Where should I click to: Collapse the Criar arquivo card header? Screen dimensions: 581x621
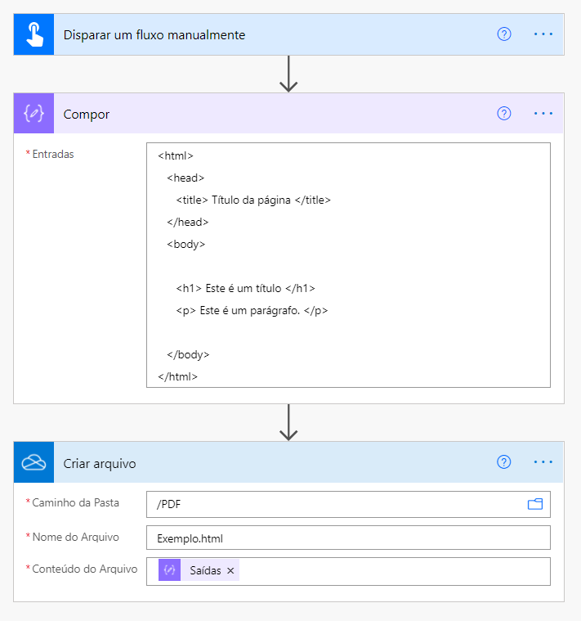tap(100, 464)
